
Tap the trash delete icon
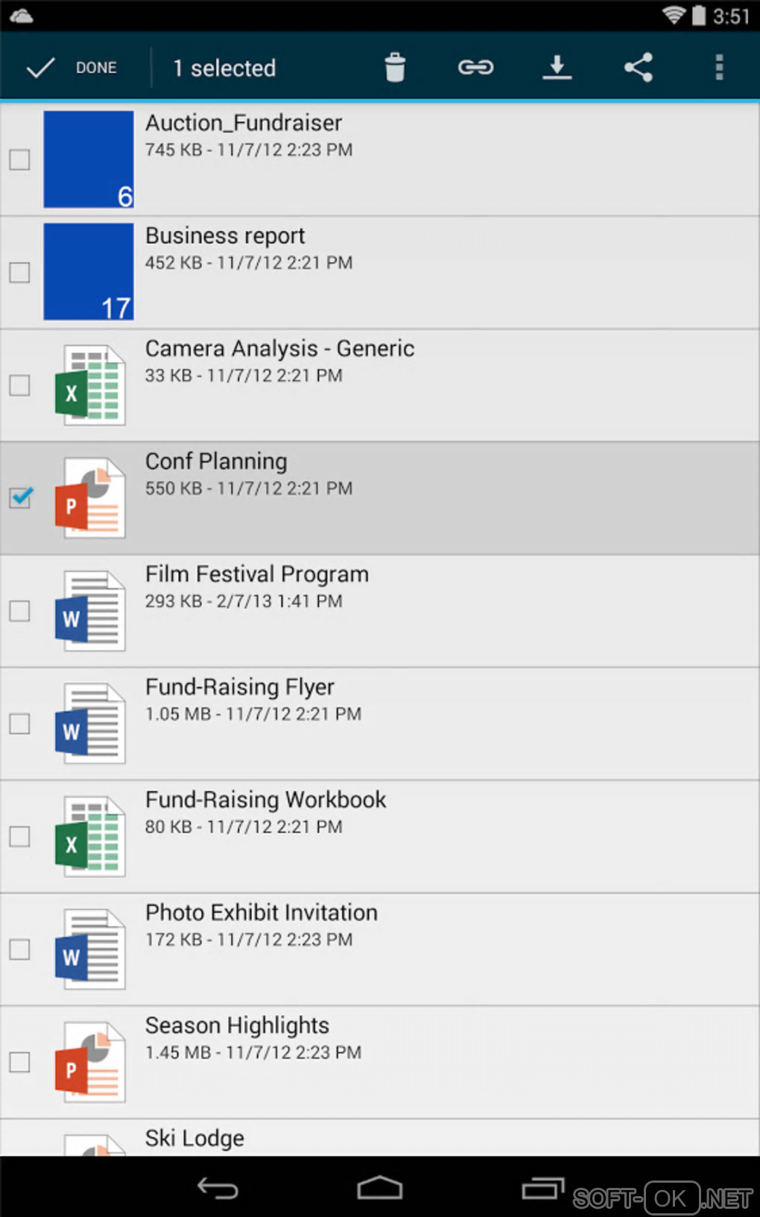[395, 68]
